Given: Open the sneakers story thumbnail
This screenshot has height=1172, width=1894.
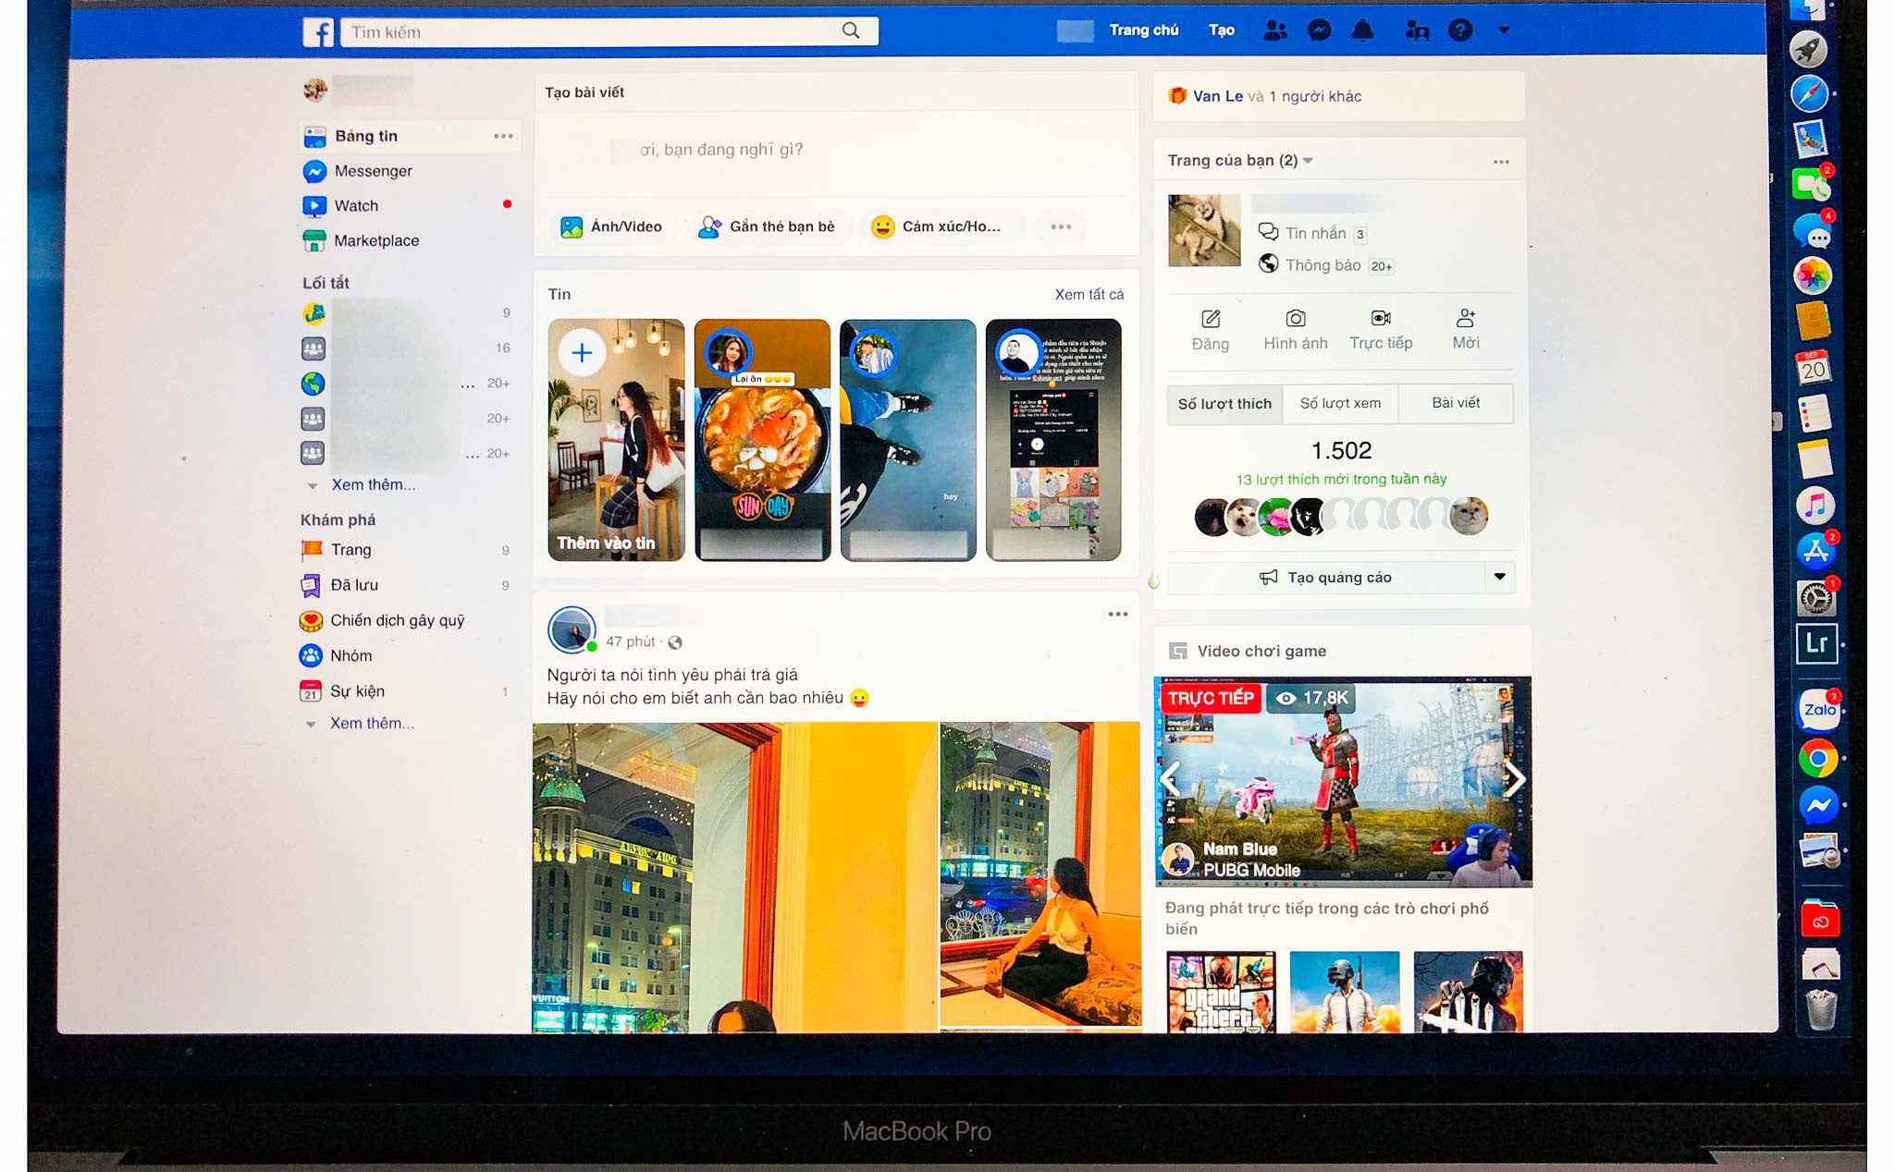Looking at the screenshot, I should click(x=908, y=440).
